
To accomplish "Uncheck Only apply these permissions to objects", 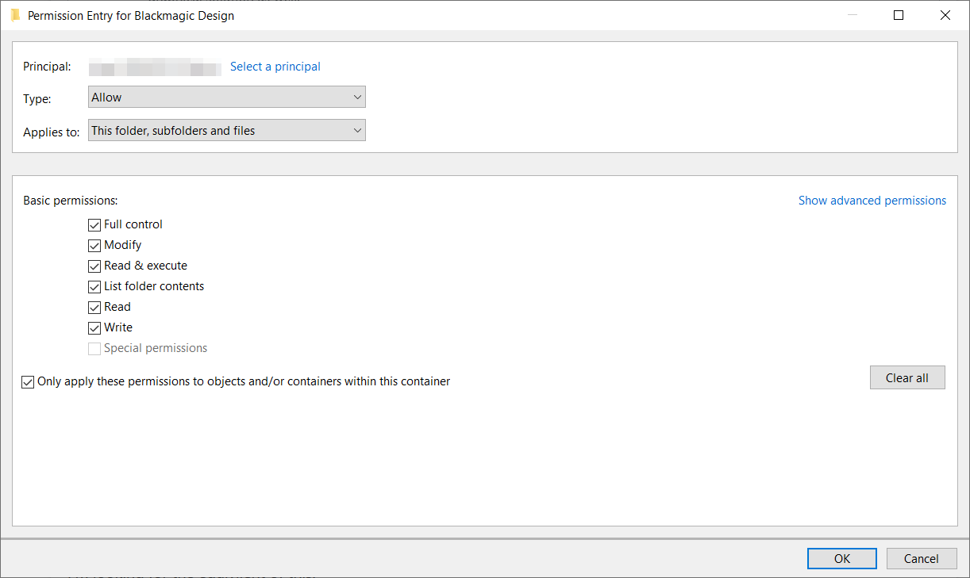I will (x=28, y=382).
